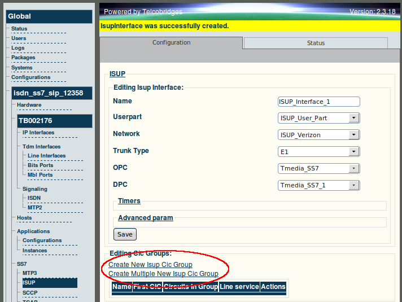402x302 pixels.
Task: Click the ISUP section heading link
Action: [117, 74]
